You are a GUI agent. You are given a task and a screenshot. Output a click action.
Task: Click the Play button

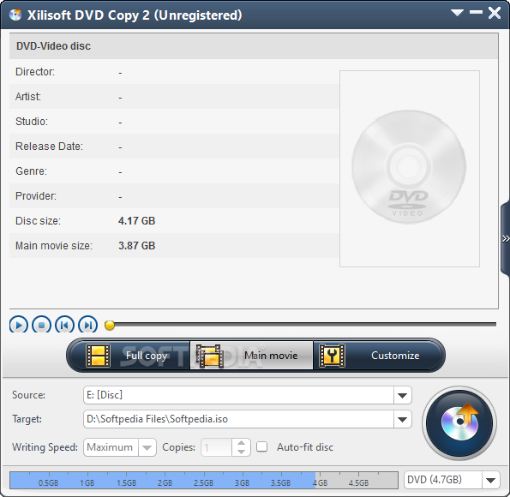coord(19,325)
